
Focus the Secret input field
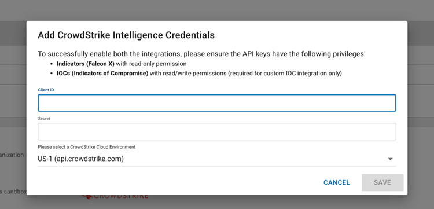217,131
